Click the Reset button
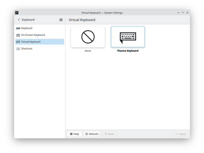This screenshot has height=153, width=204. pyautogui.click(x=109, y=134)
